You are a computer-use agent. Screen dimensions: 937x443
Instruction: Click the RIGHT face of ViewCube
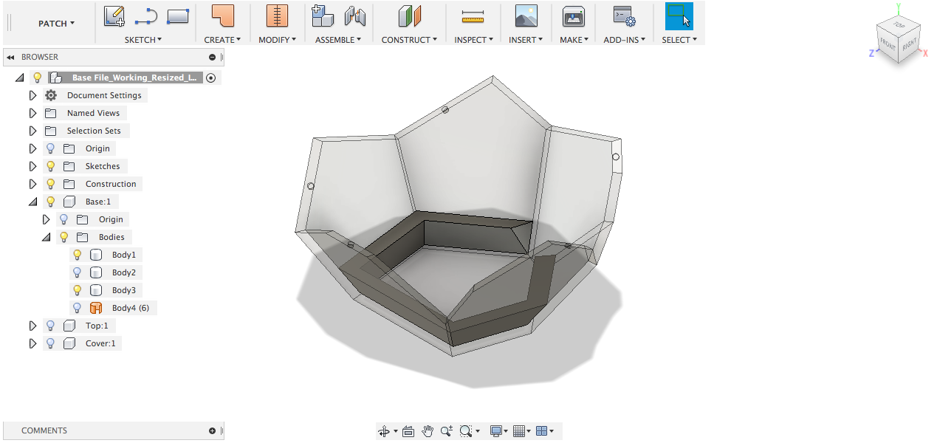(908, 46)
